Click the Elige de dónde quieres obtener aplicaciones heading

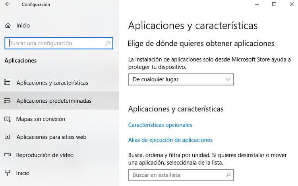pyautogui.click(x=201, y=44)
